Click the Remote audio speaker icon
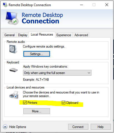The width and height of the screenshot is (114, 133). [13, 49]
